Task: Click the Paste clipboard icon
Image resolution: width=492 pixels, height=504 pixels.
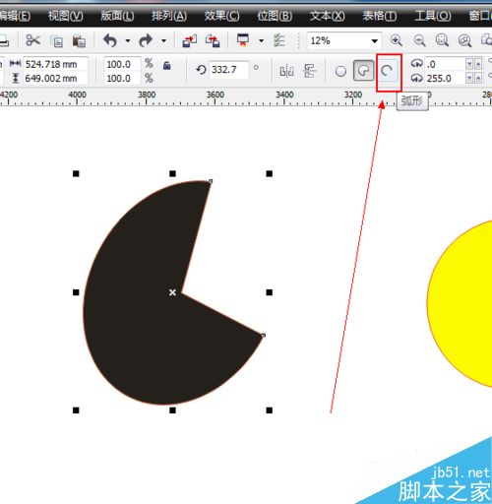Action: (79, 41)
